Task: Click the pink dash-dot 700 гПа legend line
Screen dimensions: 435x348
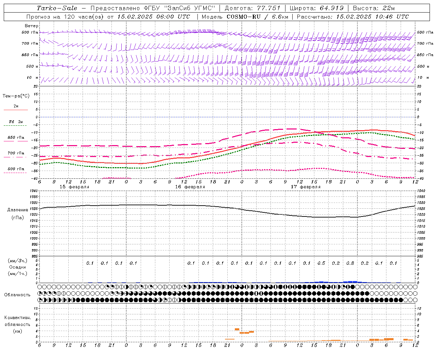Action: pyautogui.click(x=16, y=157)
